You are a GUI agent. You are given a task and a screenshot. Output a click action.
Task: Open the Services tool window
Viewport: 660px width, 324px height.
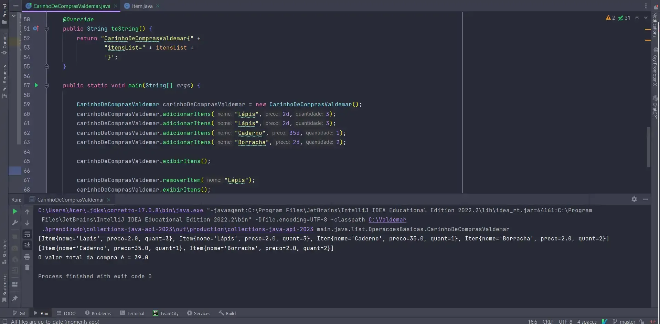[199, 313]
